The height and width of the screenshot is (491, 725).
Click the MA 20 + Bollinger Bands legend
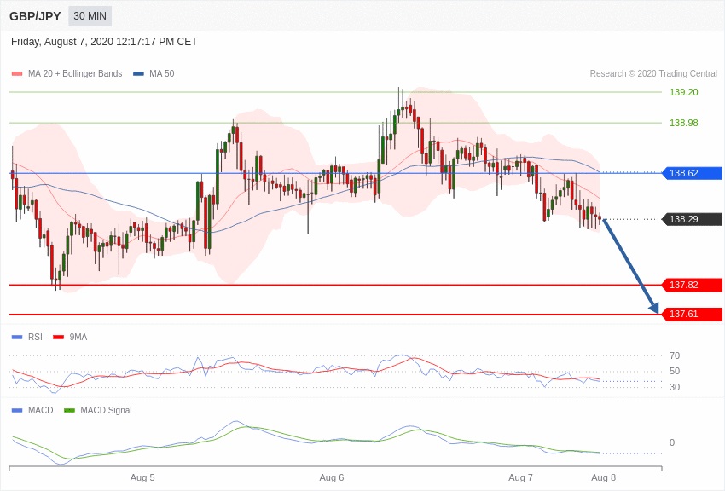click(75, 73)
